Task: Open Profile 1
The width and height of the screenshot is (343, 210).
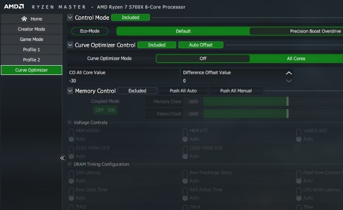Action: point(32,50)
